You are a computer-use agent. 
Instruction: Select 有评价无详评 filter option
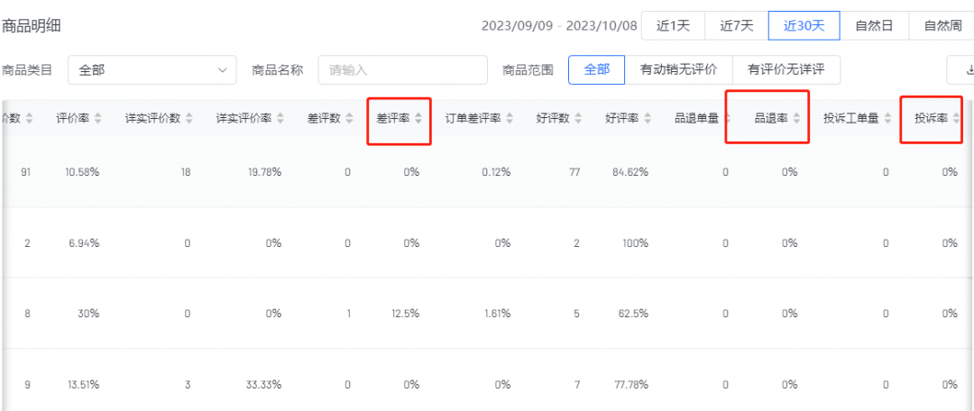[786, 69]
